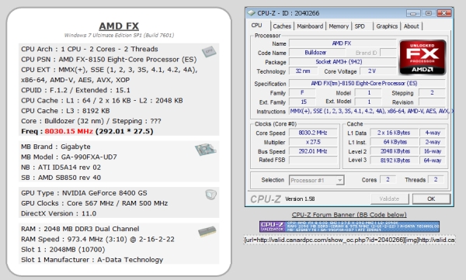The height and width of the screenshot is (280, 466).
Task: Click the RAM module icon beside RAM row
Action: coord(207,232)
